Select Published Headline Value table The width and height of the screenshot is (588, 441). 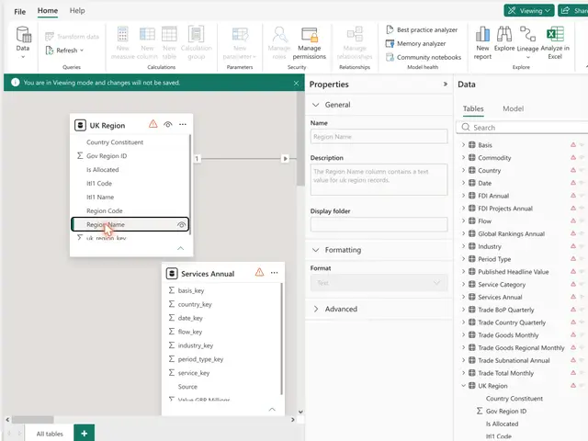coord(514,272)
